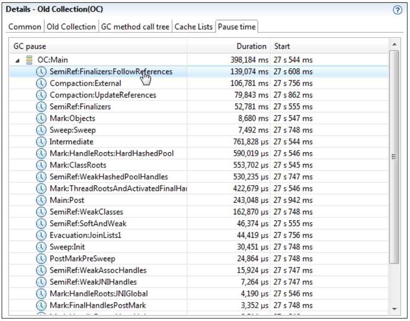Click clock icon next to PostMarkPreSweep
Screen dimensions: 410x321
coord(41,258)
